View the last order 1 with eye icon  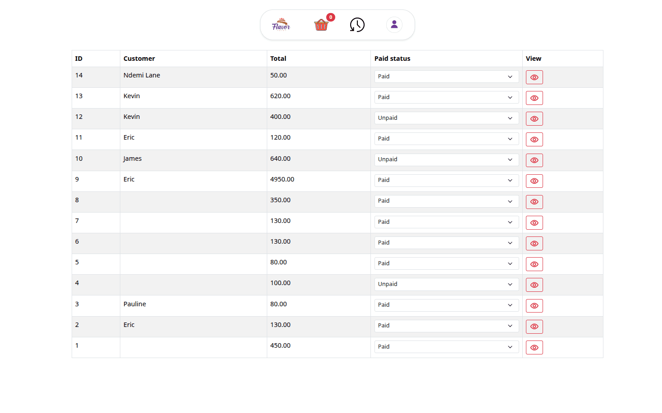[534, 347]
